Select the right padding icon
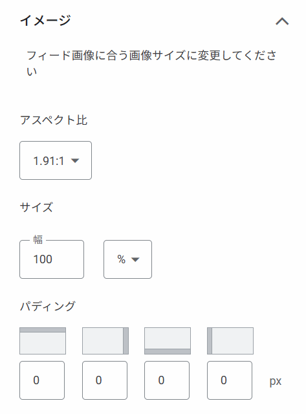This screenshot has height=414, width=306. (x=105, y=341)
